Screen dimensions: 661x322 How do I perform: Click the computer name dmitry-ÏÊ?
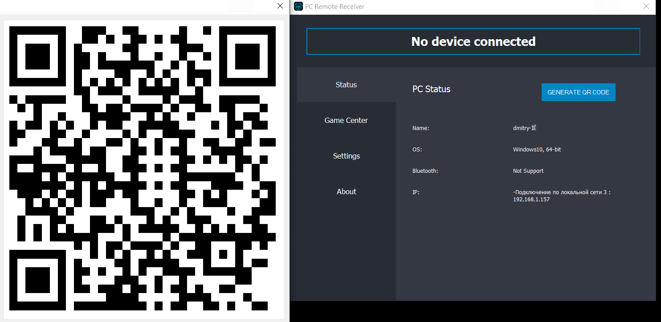pos(525,128)
